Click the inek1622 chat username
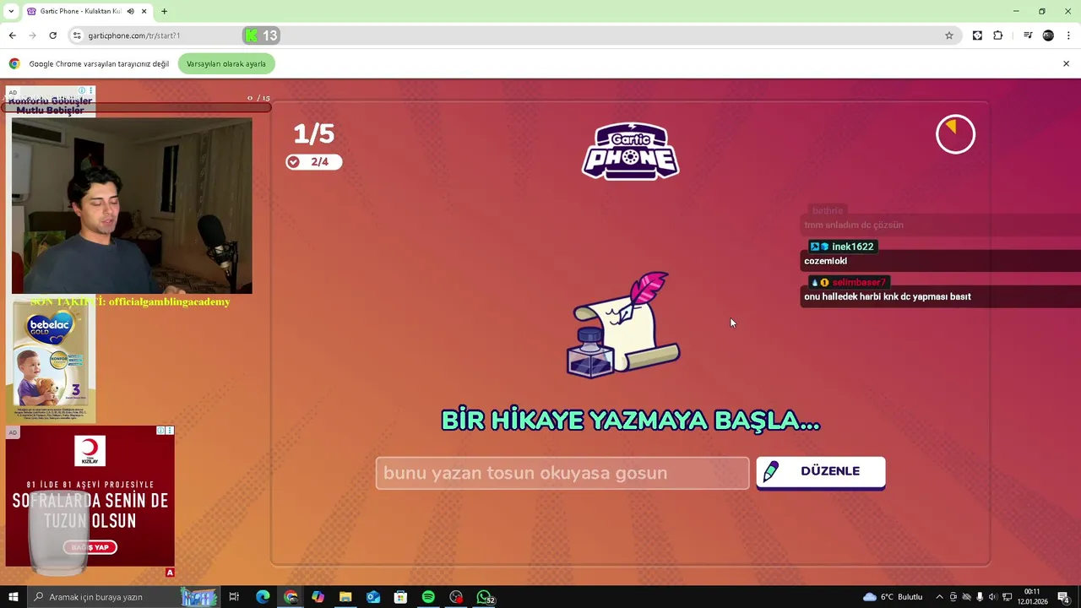The height and width of the screenshot is (608, 1081). point(852,247)
